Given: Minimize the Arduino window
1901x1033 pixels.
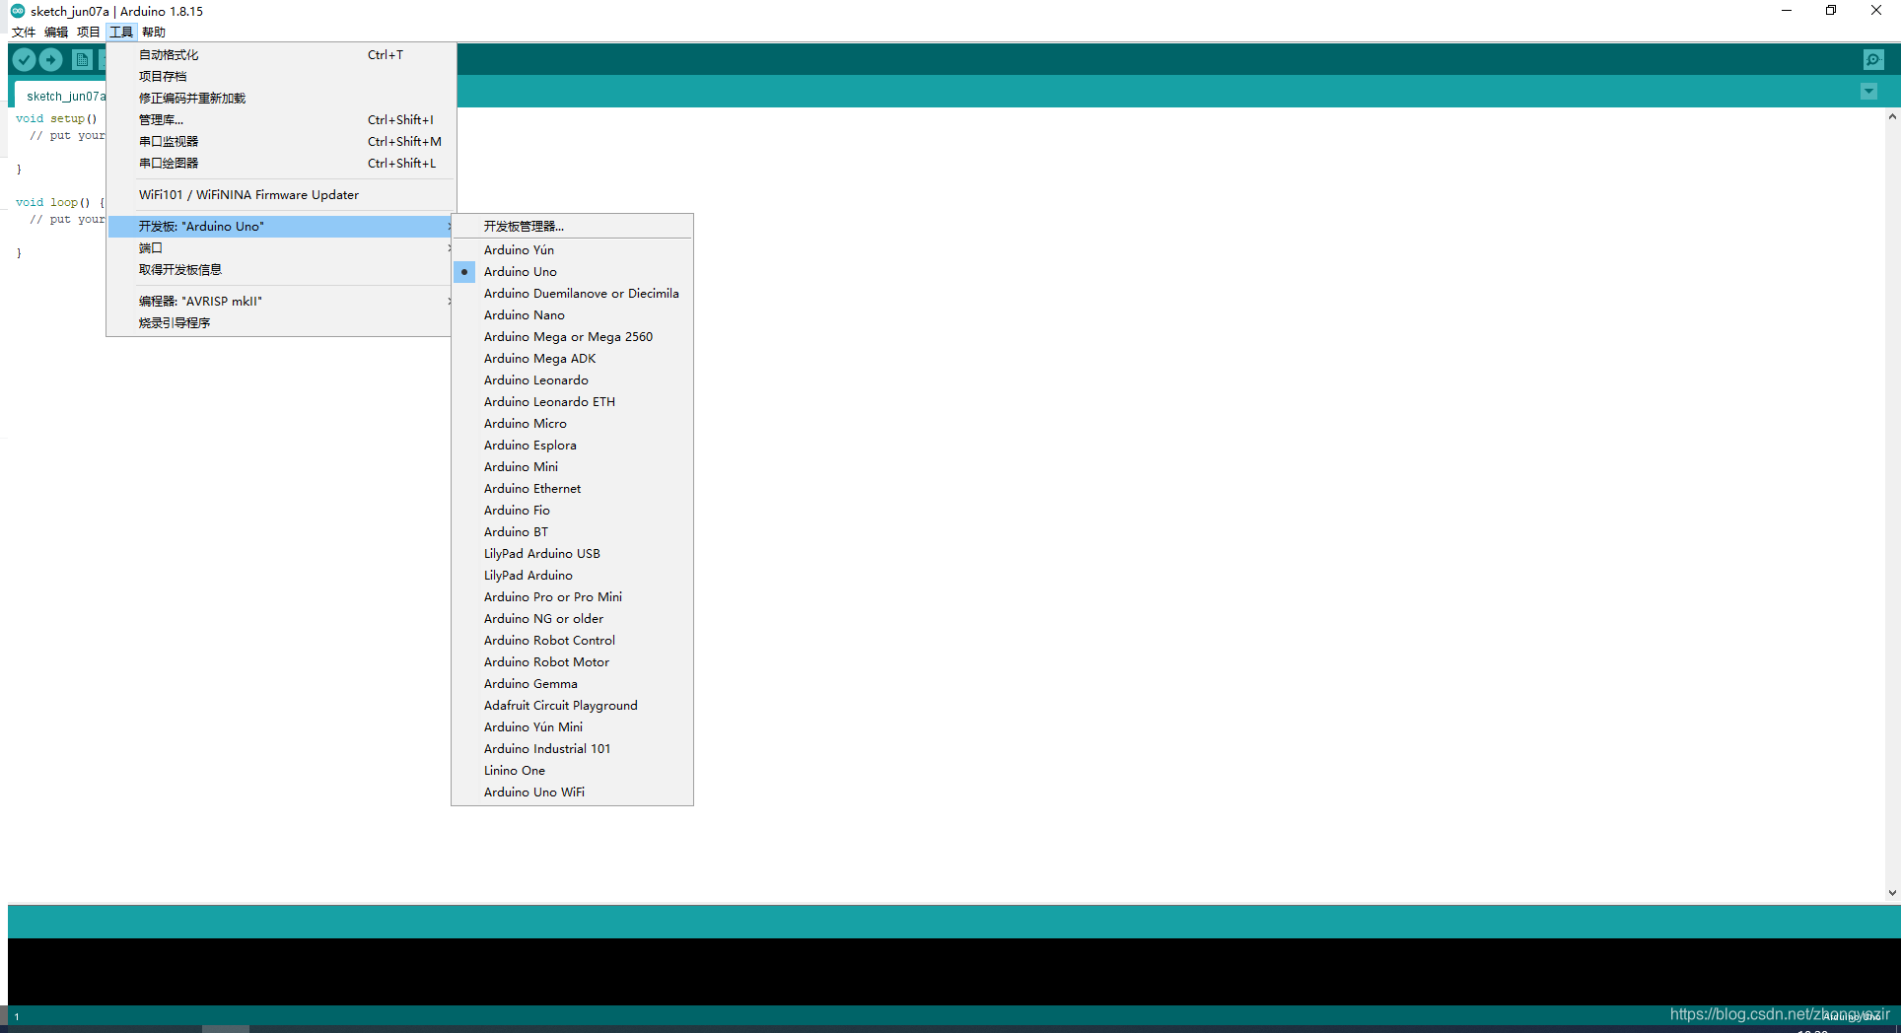Looking at the screenshot, I should [1786, 11].
